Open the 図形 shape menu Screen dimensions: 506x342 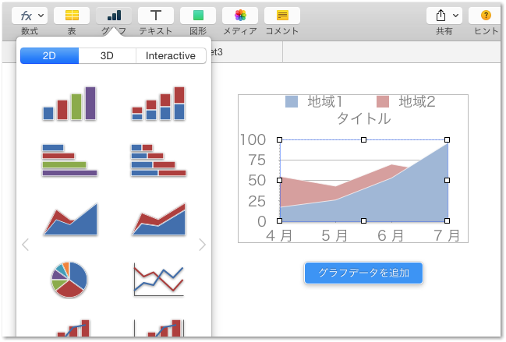198,15
